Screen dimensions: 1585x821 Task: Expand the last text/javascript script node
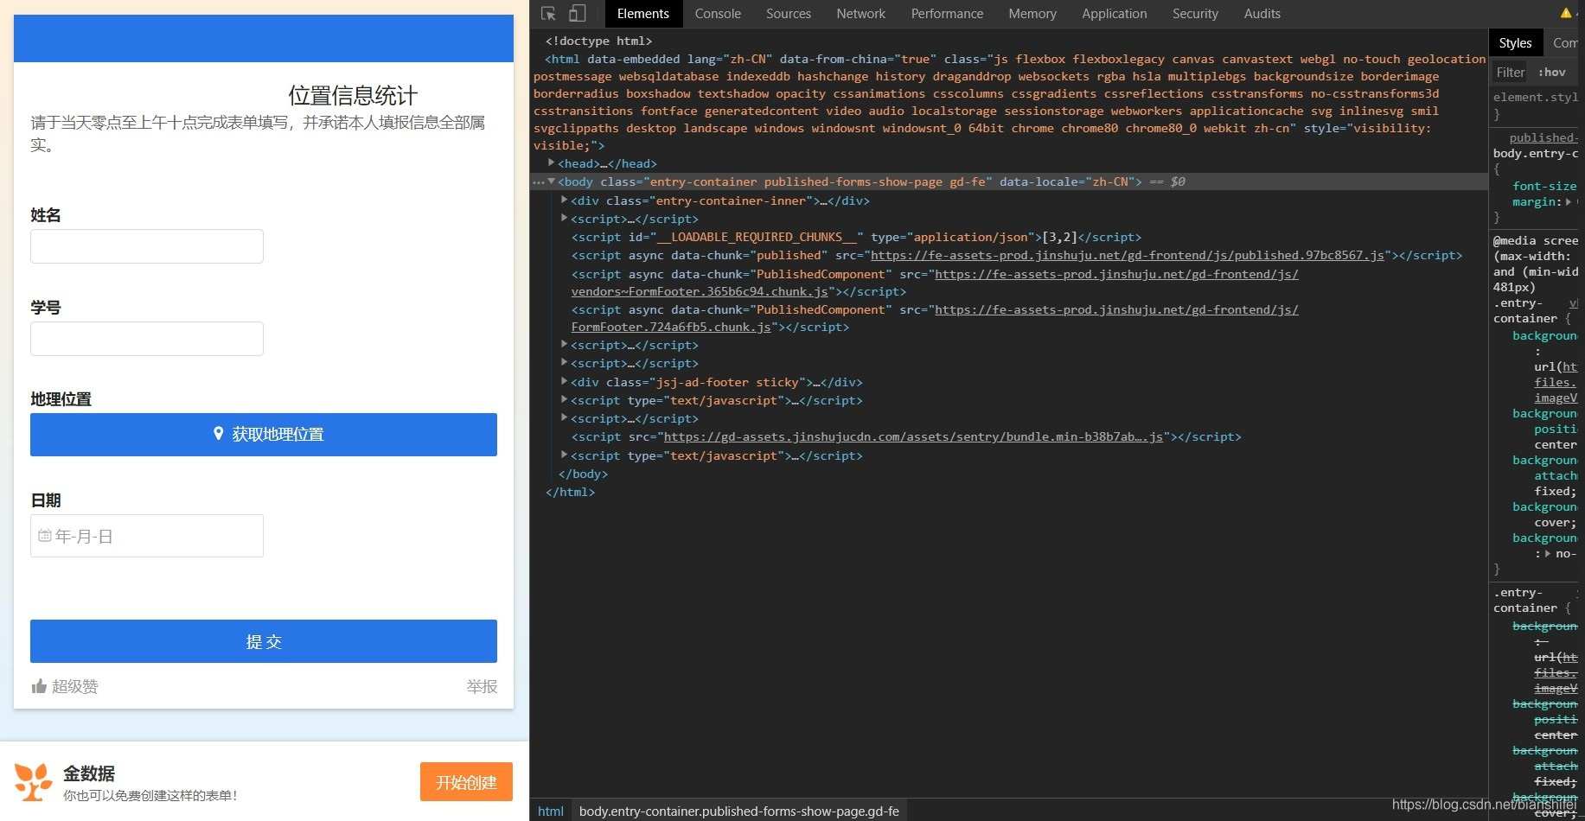[x=564, y=455]
